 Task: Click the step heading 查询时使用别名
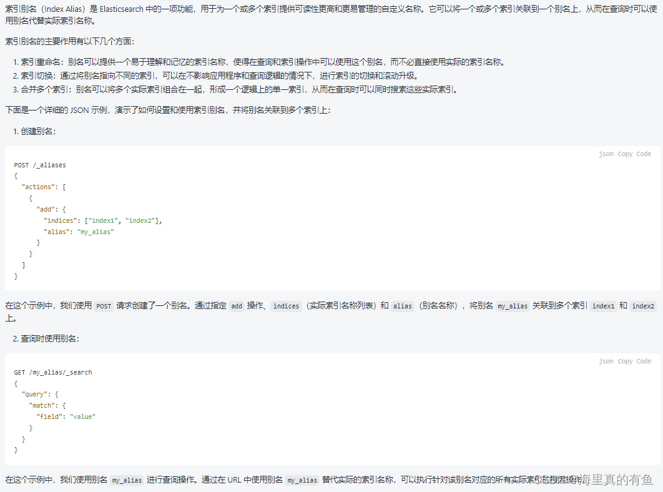pos(46,339)
